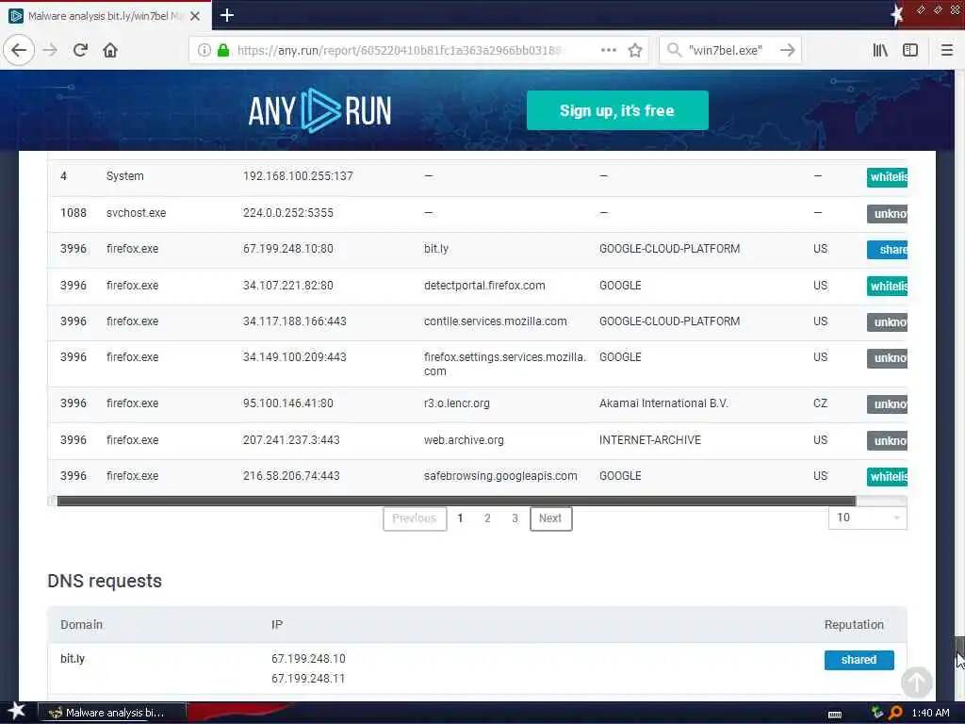Close the Malware analysis tab

pyautogui.click(x=195, y=16)
